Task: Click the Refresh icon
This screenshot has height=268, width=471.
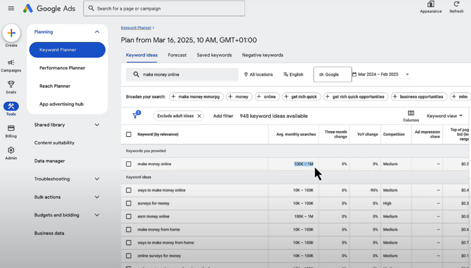Action: pyautogui.click(x=456, y=4)
